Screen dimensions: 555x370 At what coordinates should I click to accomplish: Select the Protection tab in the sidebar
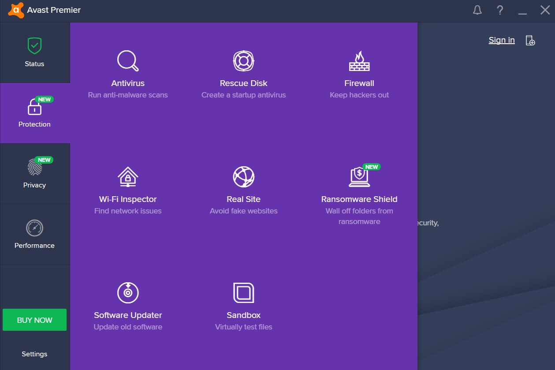pyautogui.click(x=35, y=113)
